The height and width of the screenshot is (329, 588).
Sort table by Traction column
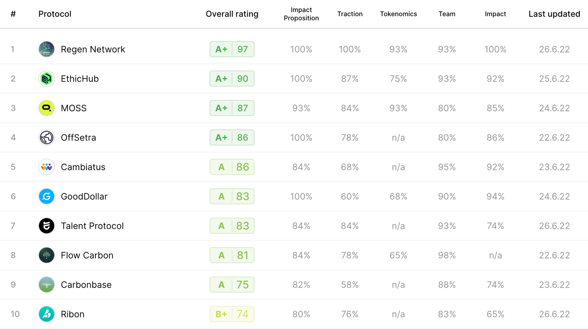coord(350,14)
